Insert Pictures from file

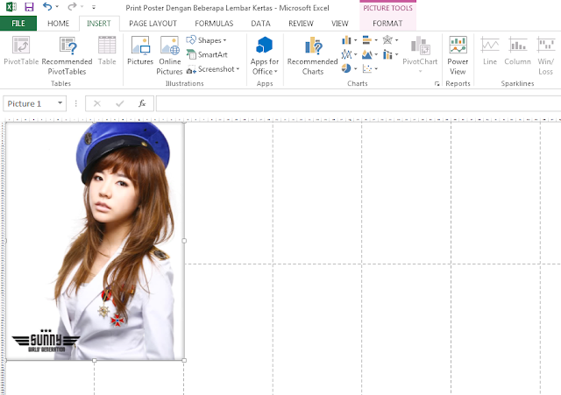140,51
